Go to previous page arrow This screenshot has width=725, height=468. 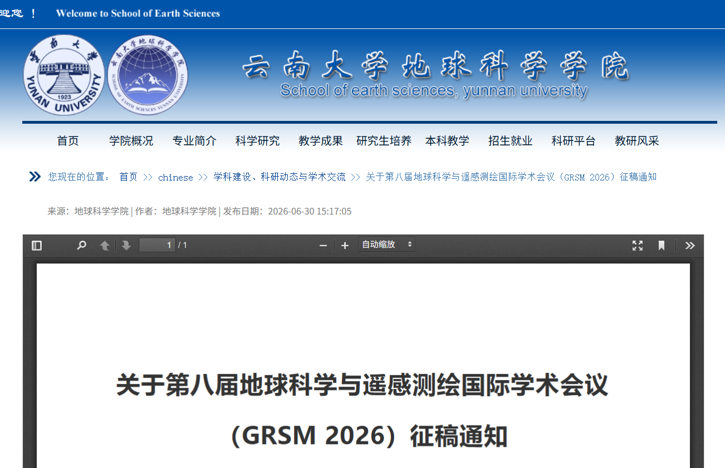(105, 245)
